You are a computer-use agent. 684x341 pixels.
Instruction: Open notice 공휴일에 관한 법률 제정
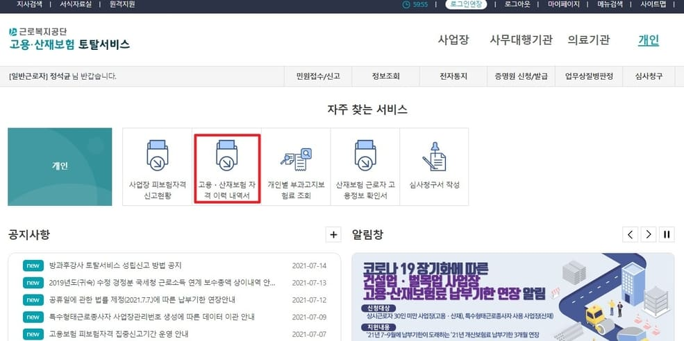click(x=142, y=299)
